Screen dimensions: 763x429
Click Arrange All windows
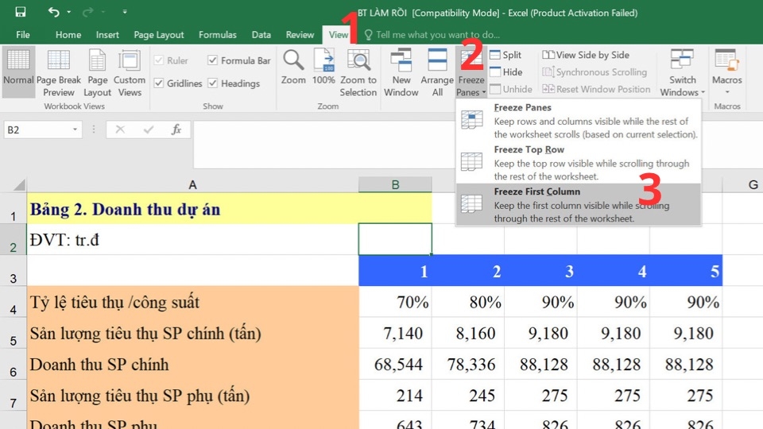437,73
